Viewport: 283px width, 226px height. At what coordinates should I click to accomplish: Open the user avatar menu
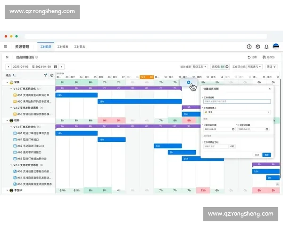(276, 47)
